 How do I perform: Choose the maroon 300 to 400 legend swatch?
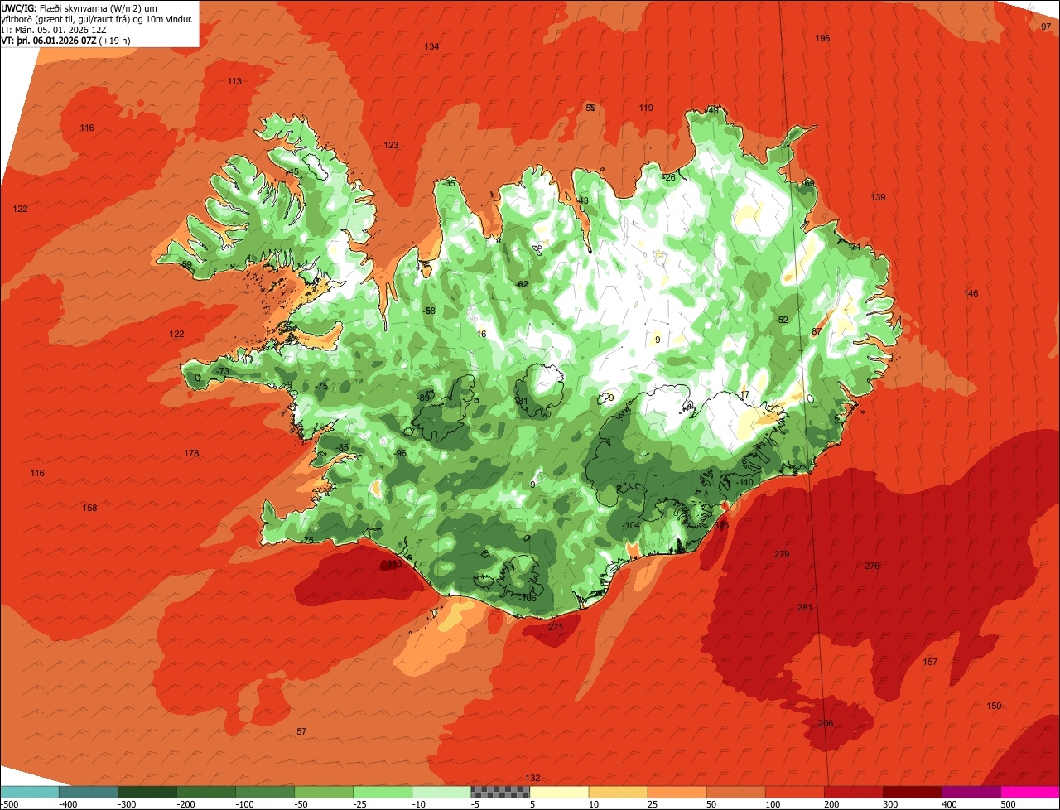pos(912,792)
